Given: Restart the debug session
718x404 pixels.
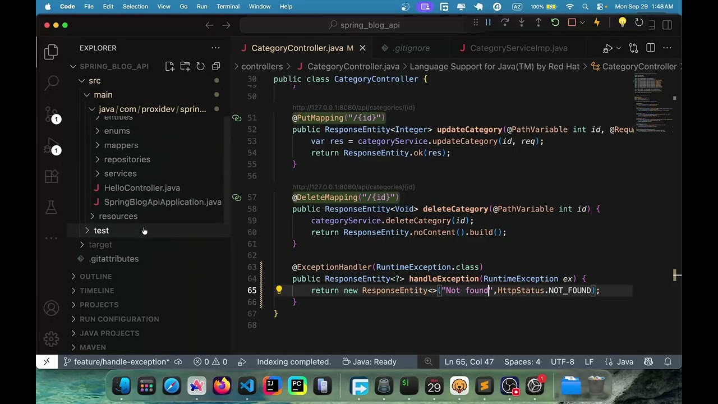Looking at the screenshot, I should pyautogui.click(x=555, y=22).
